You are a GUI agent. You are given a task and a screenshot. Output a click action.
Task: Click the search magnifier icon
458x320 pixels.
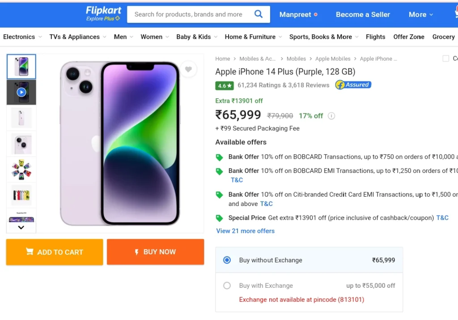pyautogui.click(x=258, y=14)
